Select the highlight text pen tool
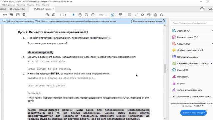 pos(136,15)
